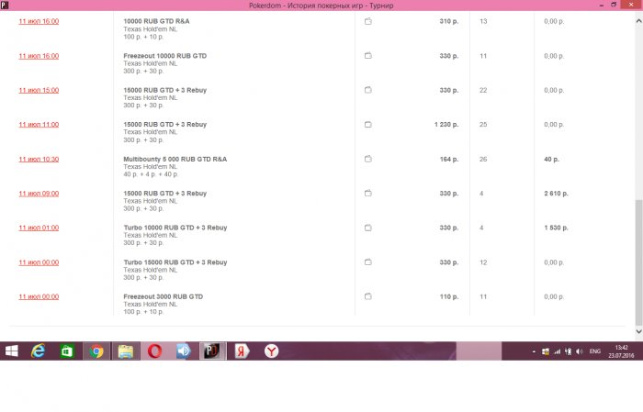Click the network signal icon in tray

(x=558, y=351)
